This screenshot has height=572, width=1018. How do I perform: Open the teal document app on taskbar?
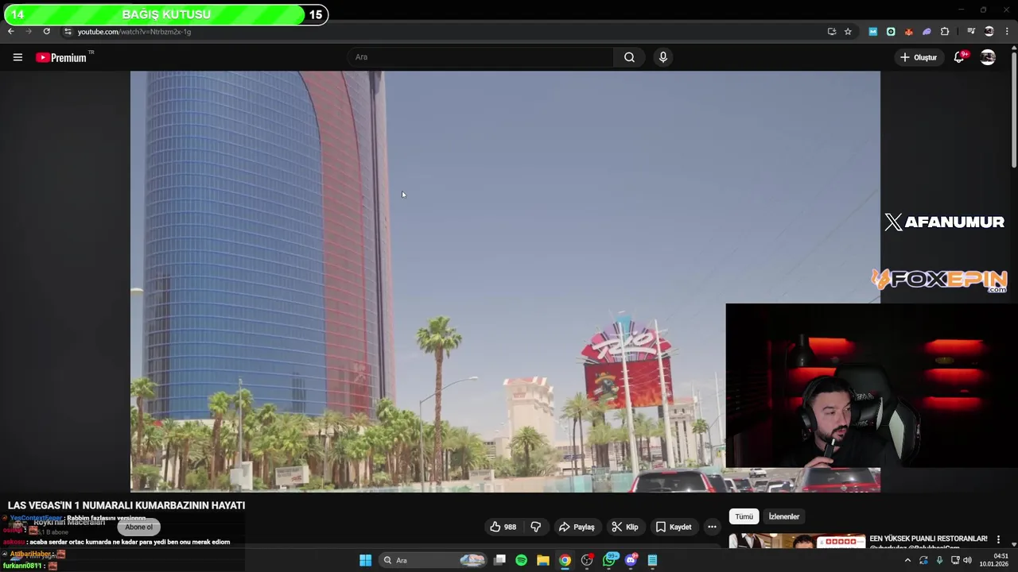pos(652,560)
